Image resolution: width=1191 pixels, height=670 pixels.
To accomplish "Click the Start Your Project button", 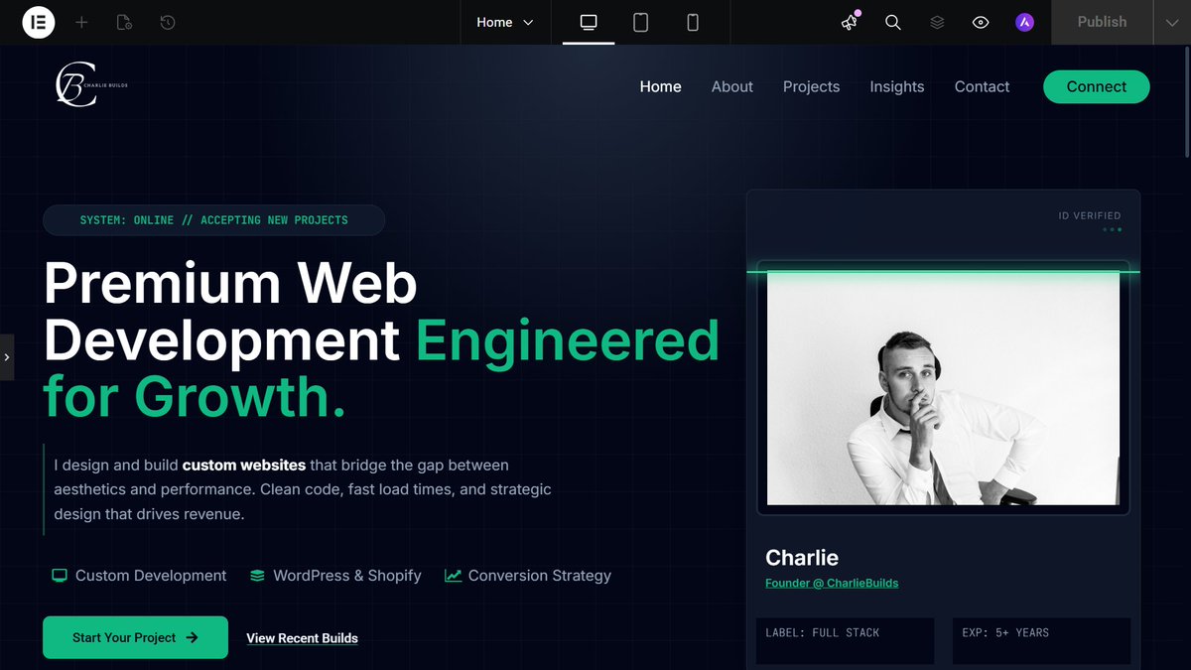I will pyautogui.click(x=135, y=637).
